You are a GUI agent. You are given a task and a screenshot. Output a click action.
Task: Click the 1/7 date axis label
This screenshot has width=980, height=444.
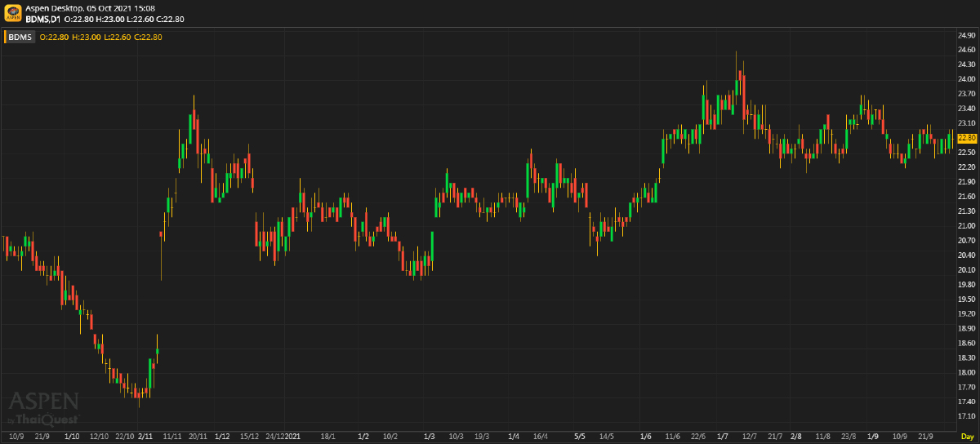tap(722, 437)
